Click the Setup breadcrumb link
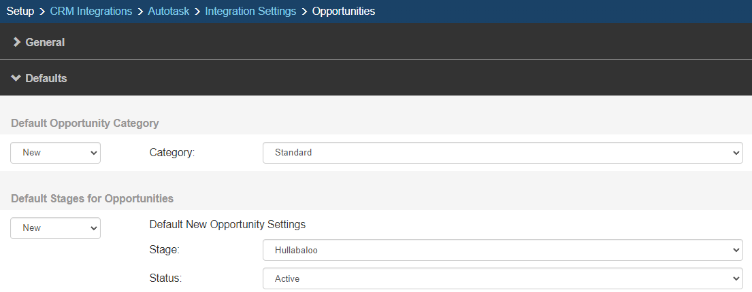The width and height of the screenshot is (752, 292). (x=20, y=11)
